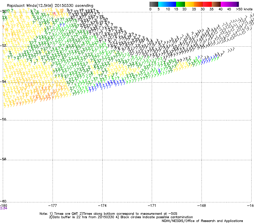Click the cyan-blue 5-15 knots legend band
This screenshot has height=223, width=254.
[167, 4]
